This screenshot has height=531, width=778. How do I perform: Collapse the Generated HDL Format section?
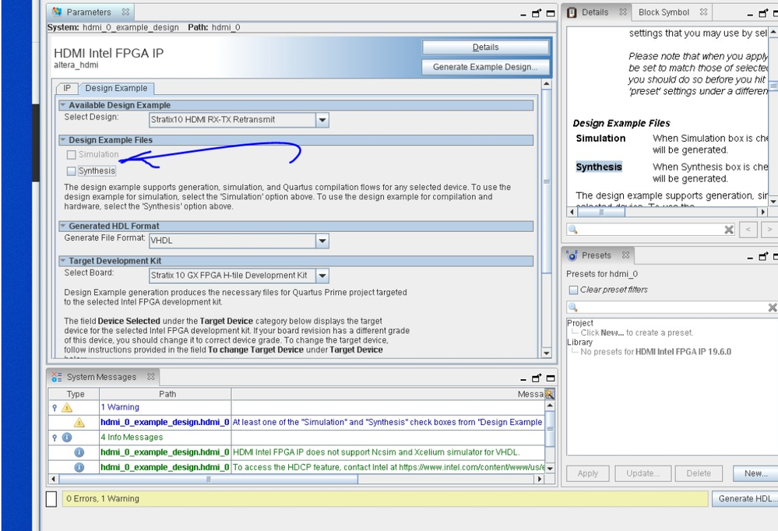(63, 226)
